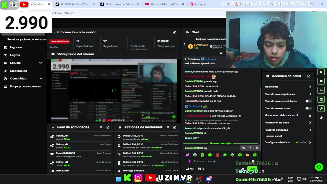
Task: Open chat settings gear icon
Action: (243, 169)
